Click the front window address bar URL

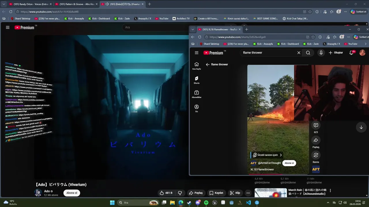(x=237, y=37)
